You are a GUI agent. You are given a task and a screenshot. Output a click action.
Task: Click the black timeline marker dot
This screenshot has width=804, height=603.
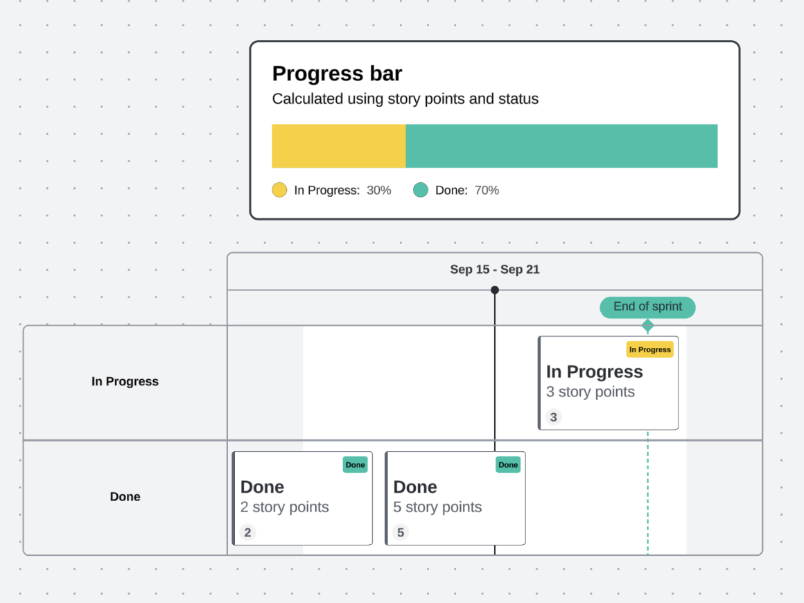coord(495,290)
